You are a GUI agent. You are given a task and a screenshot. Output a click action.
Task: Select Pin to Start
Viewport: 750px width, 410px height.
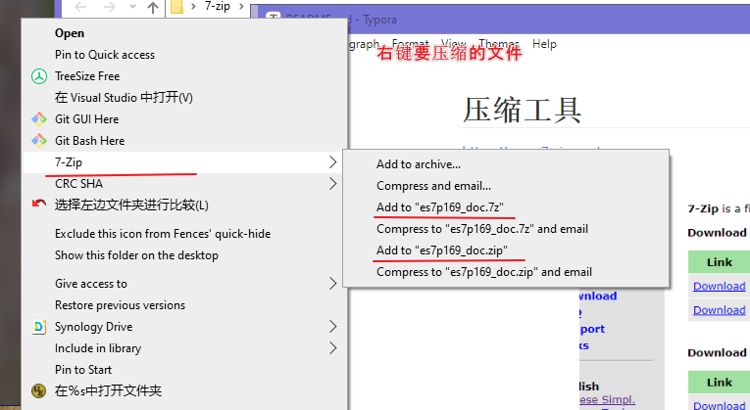(185, 370)
